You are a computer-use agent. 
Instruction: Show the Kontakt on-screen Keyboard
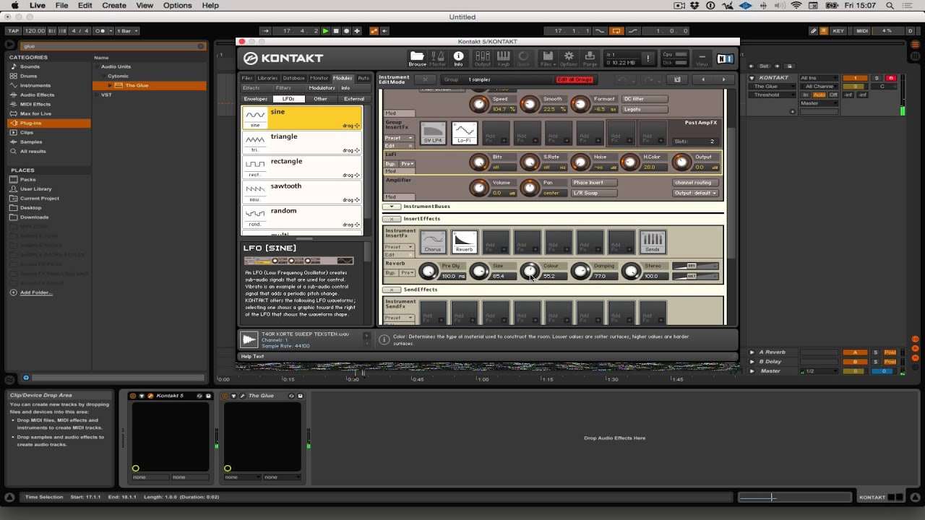coord(503,58)
